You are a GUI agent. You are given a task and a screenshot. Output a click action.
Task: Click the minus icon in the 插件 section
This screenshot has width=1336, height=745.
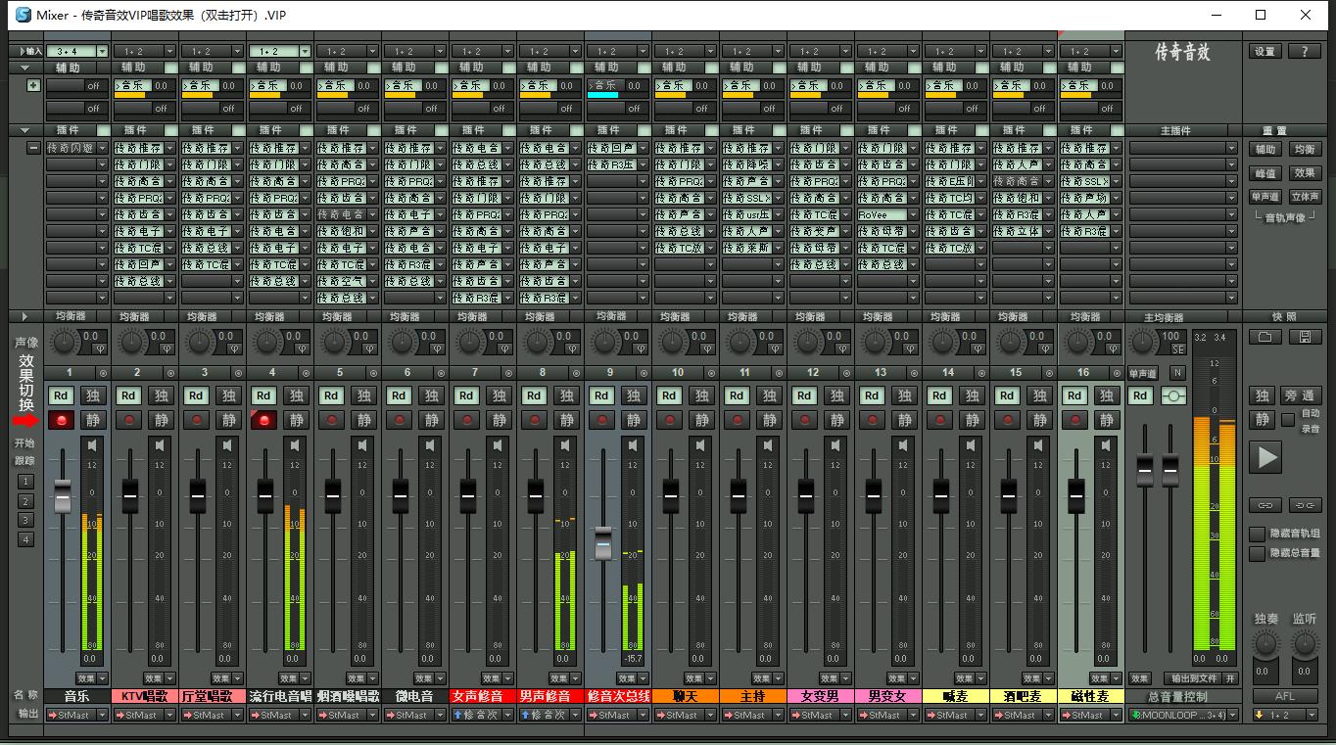(x=34, y=148)
